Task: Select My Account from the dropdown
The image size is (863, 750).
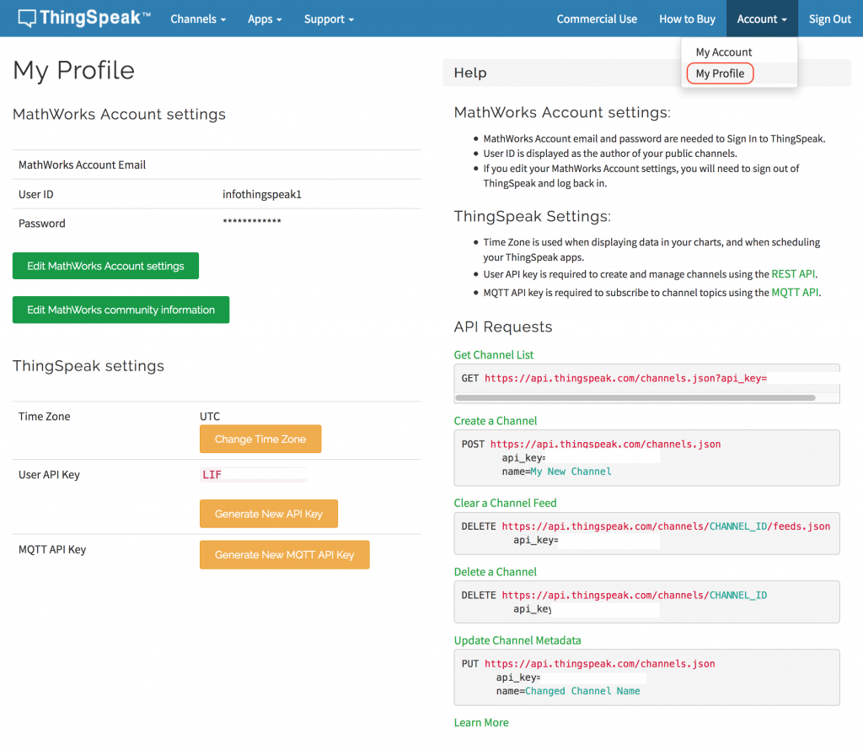Action: pos(723,51)
